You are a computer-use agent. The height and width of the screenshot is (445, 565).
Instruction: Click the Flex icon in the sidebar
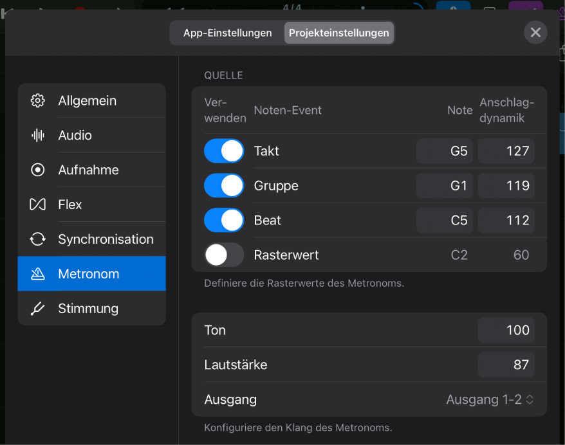(x=37, y=204)
